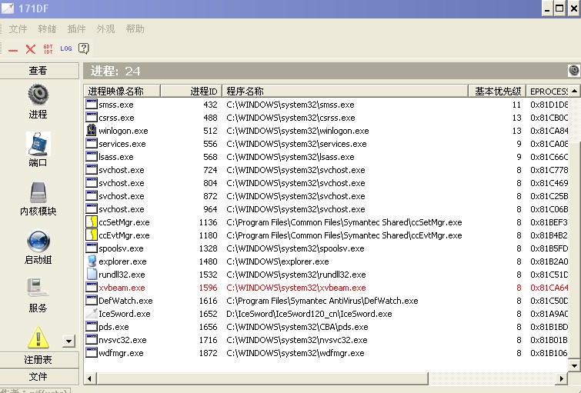Sort by 进程映像名称 column header
The image size is (581, 393).
tap(122, 91)
